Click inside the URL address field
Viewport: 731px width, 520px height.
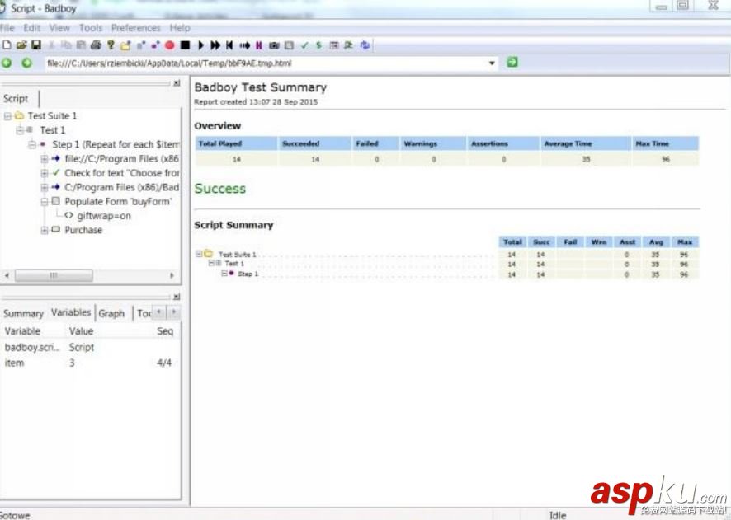[266, 63]
